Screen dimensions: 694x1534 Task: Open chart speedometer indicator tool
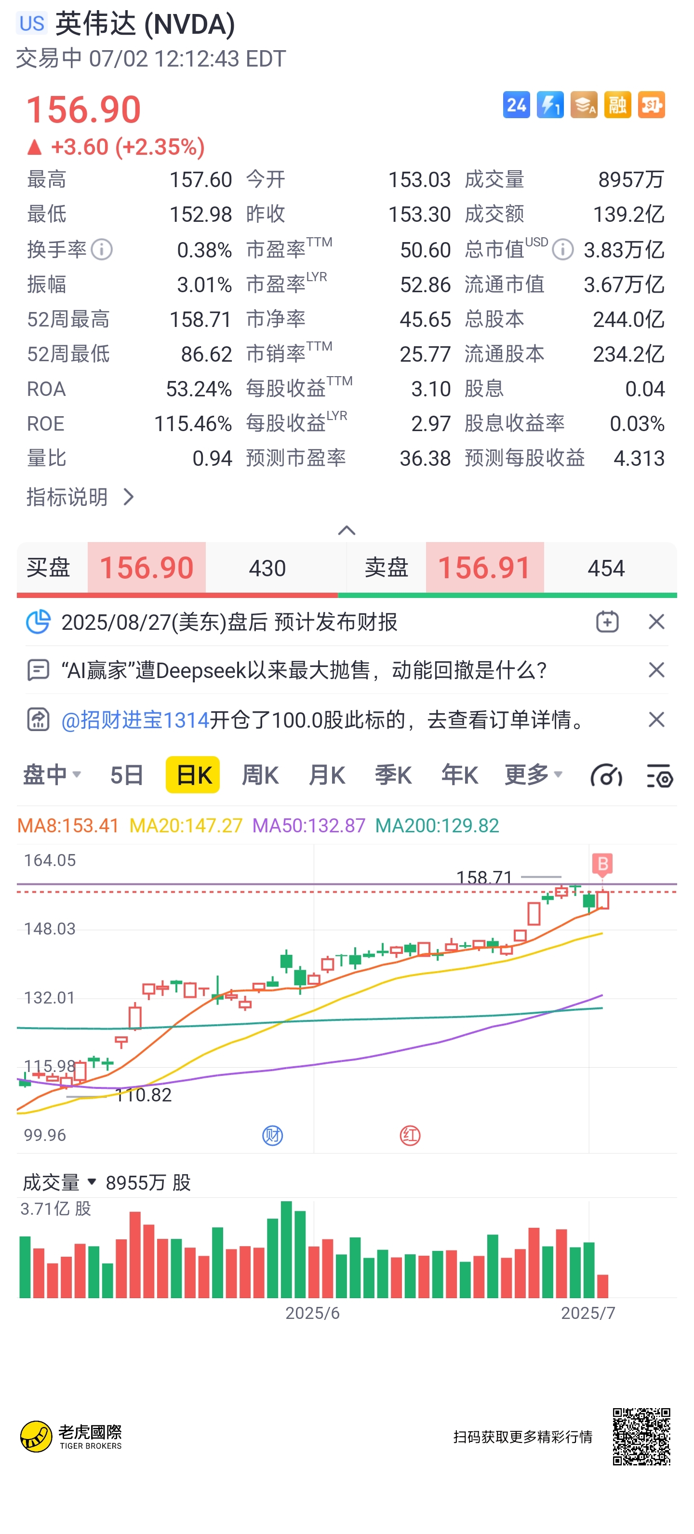coord(606,775)
